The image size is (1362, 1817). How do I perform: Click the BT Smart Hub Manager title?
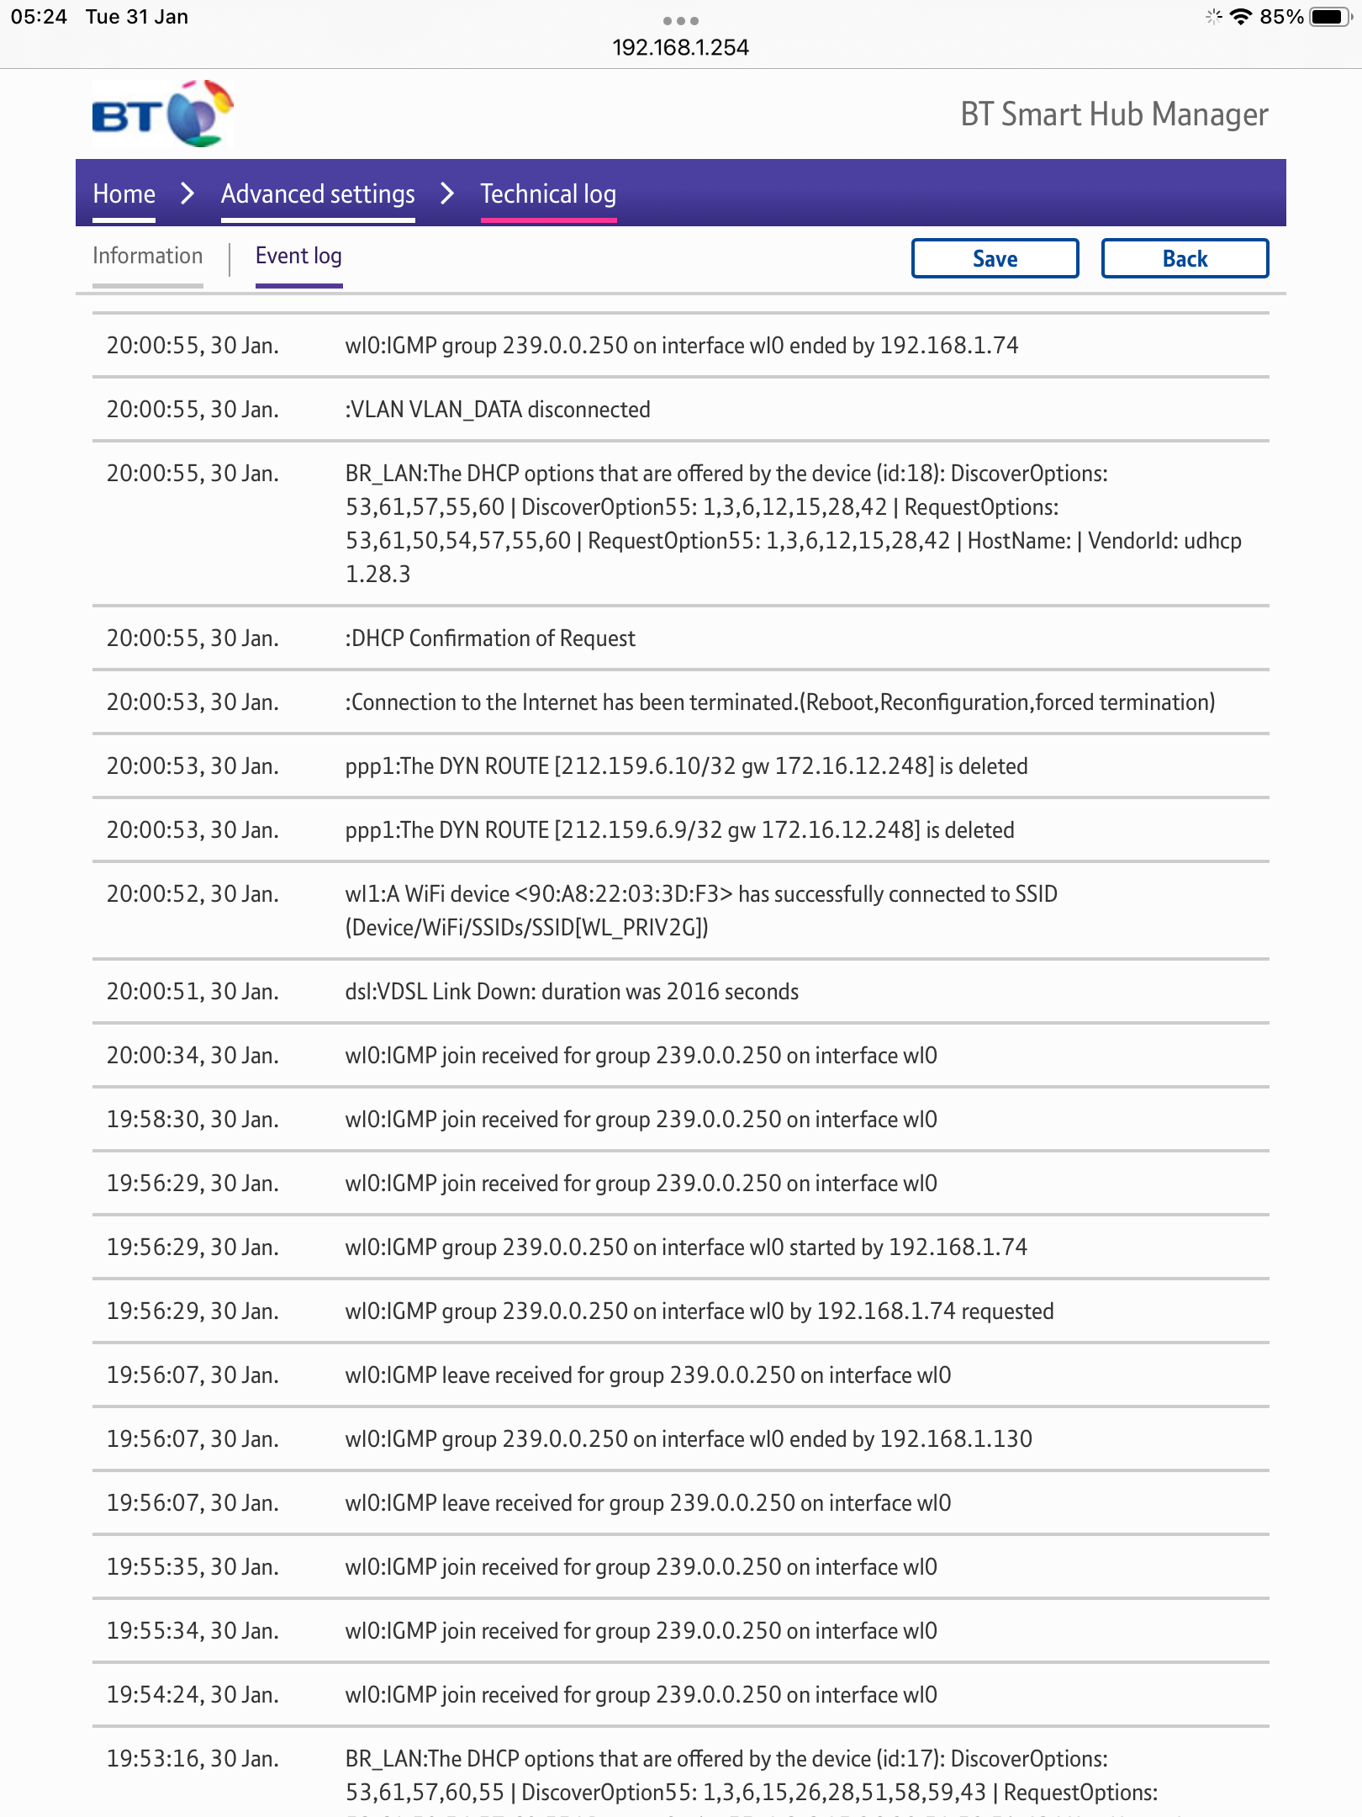click(x=1114, y=114)
